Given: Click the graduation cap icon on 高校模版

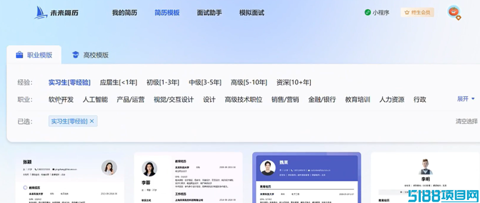Looking at the screenshot, I should (75, 55).
